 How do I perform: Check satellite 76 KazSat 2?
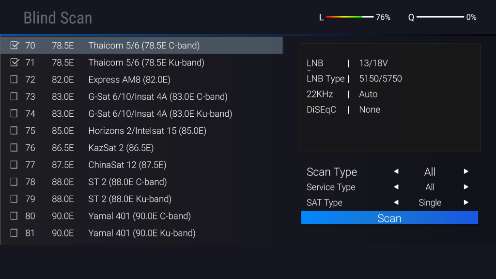coord(15,148)
